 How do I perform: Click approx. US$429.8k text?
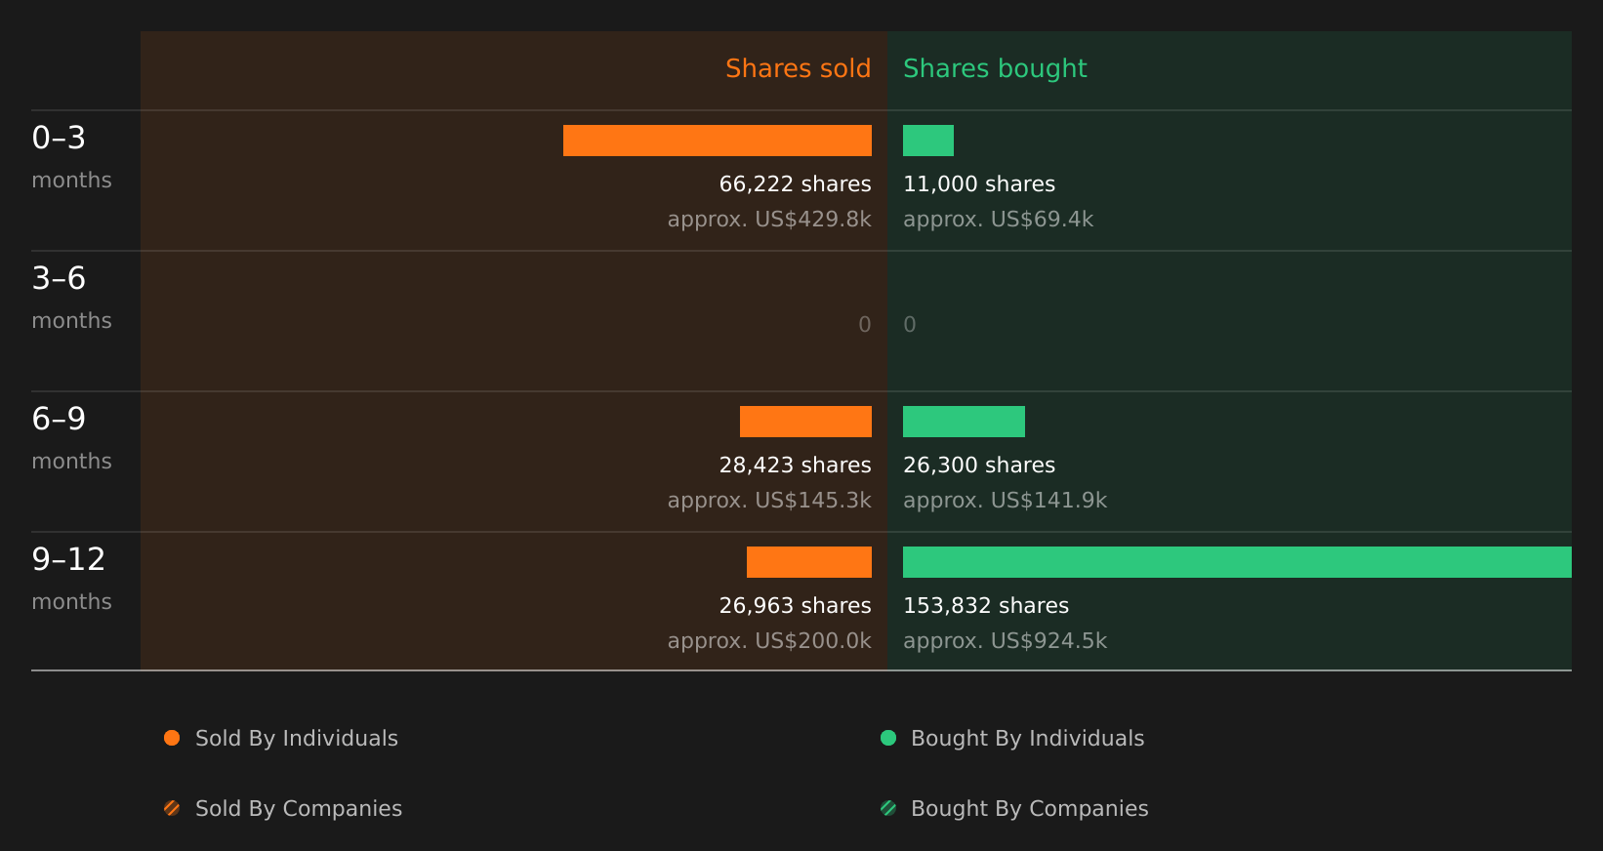click(769, 220)
